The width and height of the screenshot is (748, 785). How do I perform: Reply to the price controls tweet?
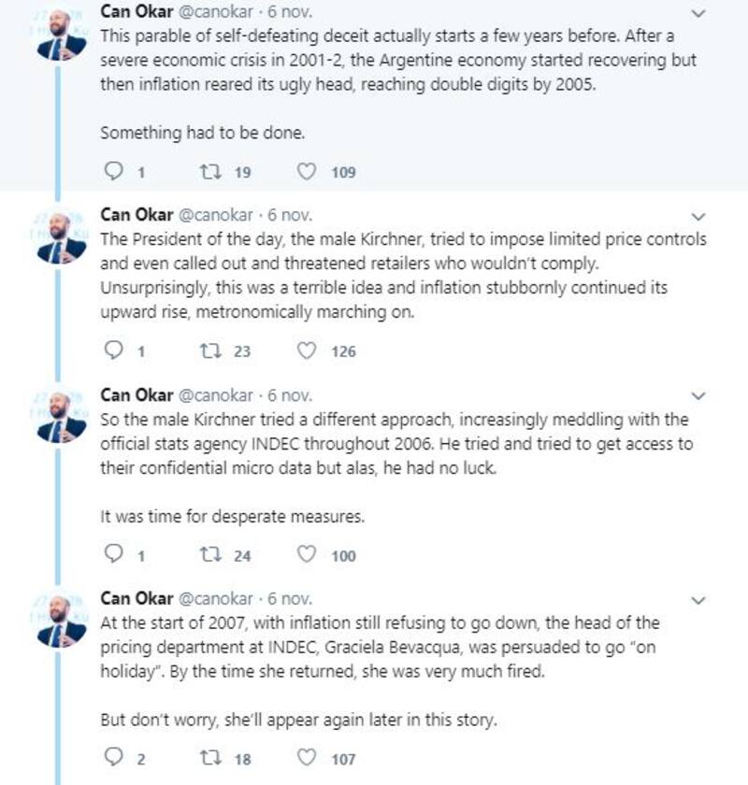pyautogui.click(x=113, y=351)
